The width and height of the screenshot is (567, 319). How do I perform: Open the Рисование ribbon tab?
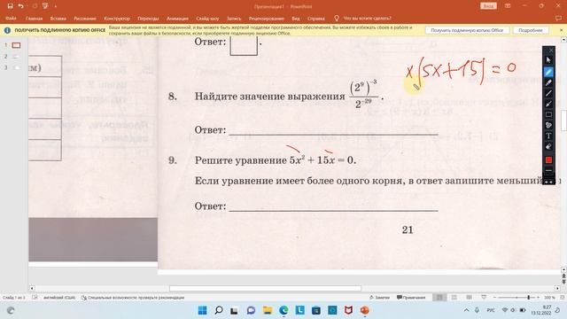[85, 18]
